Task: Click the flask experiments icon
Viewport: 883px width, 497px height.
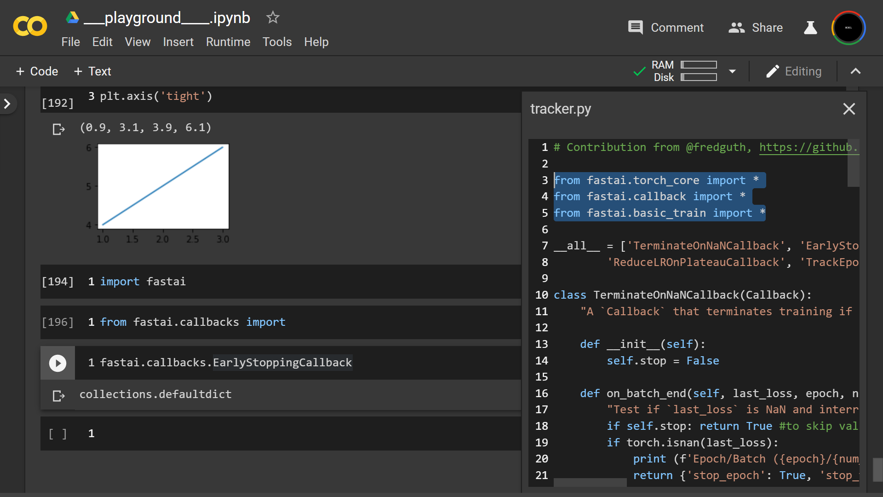Action: (810, 28)
